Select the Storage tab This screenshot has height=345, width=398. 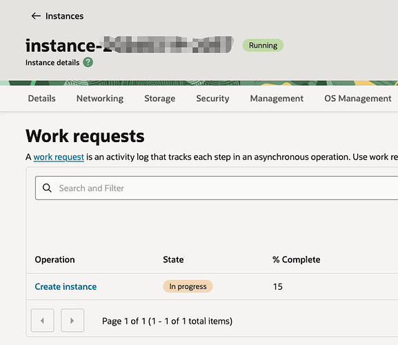pyautogui.click(x=159, y=99)
